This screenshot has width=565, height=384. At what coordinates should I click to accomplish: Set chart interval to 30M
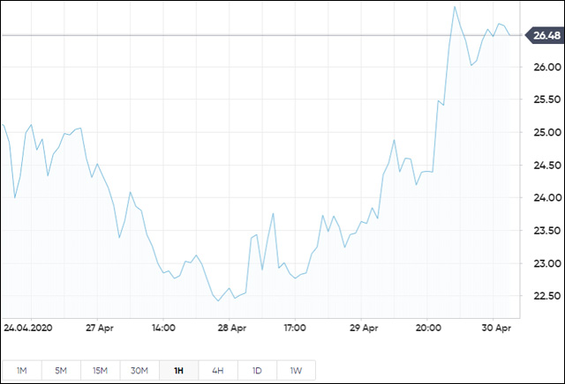(139, 370)
